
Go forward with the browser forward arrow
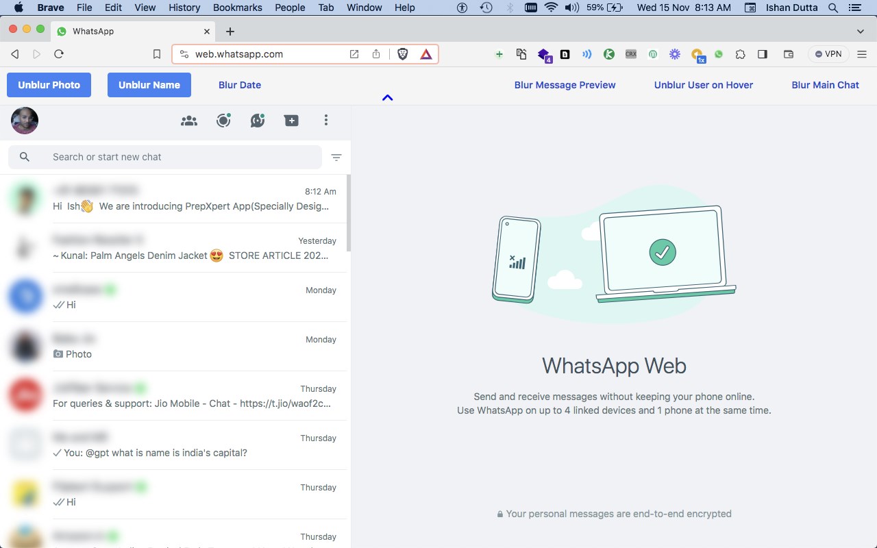tap(37, 54)
